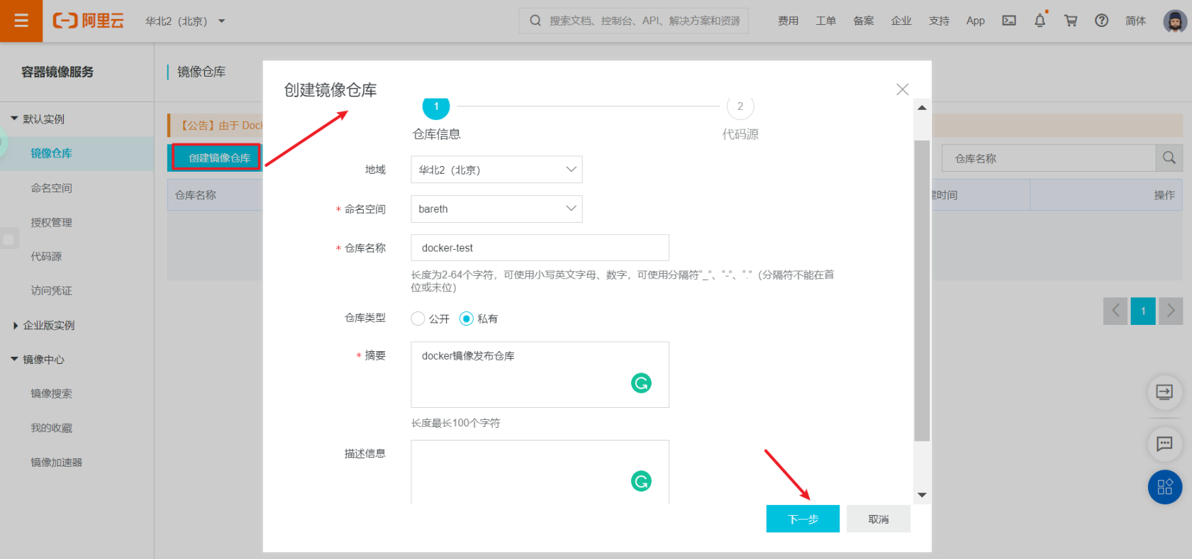Collapse the 镜像中心 tree section
The height and width of the screenshot is (559, 1192).
pos(14,359)
